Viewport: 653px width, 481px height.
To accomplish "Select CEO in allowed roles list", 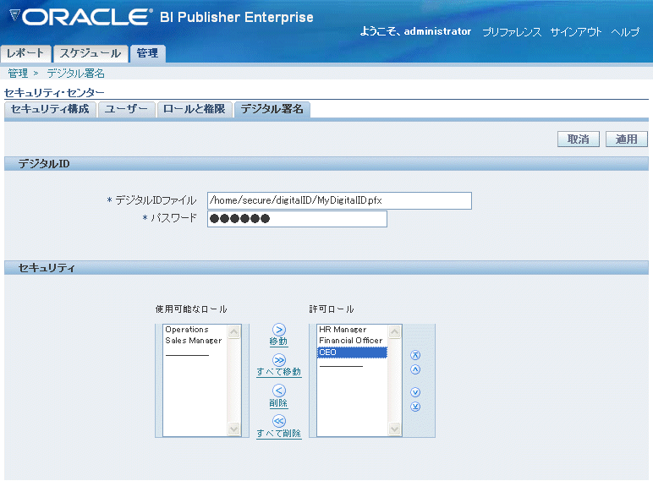I will click(x=353, y=353).
